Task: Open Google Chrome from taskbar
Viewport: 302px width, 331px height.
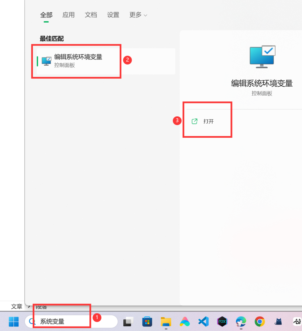Action: [260, 322]
